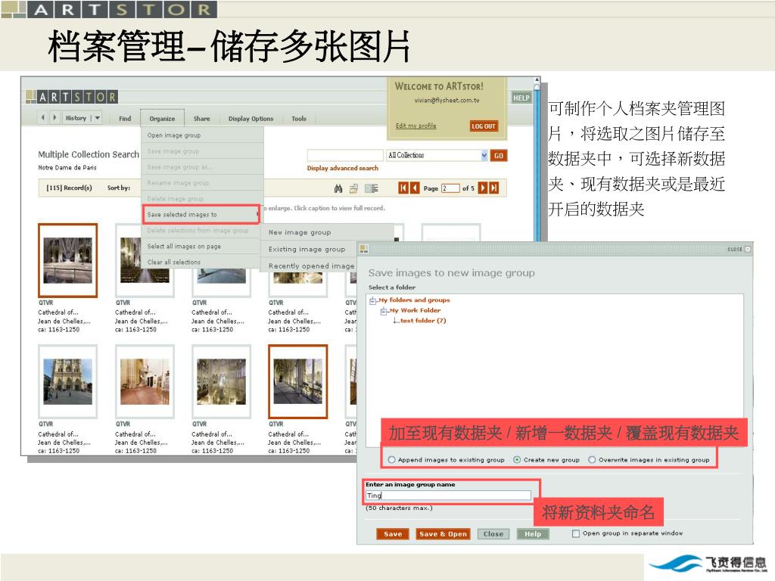Select test folder (7) in tree

pos(423,321)
